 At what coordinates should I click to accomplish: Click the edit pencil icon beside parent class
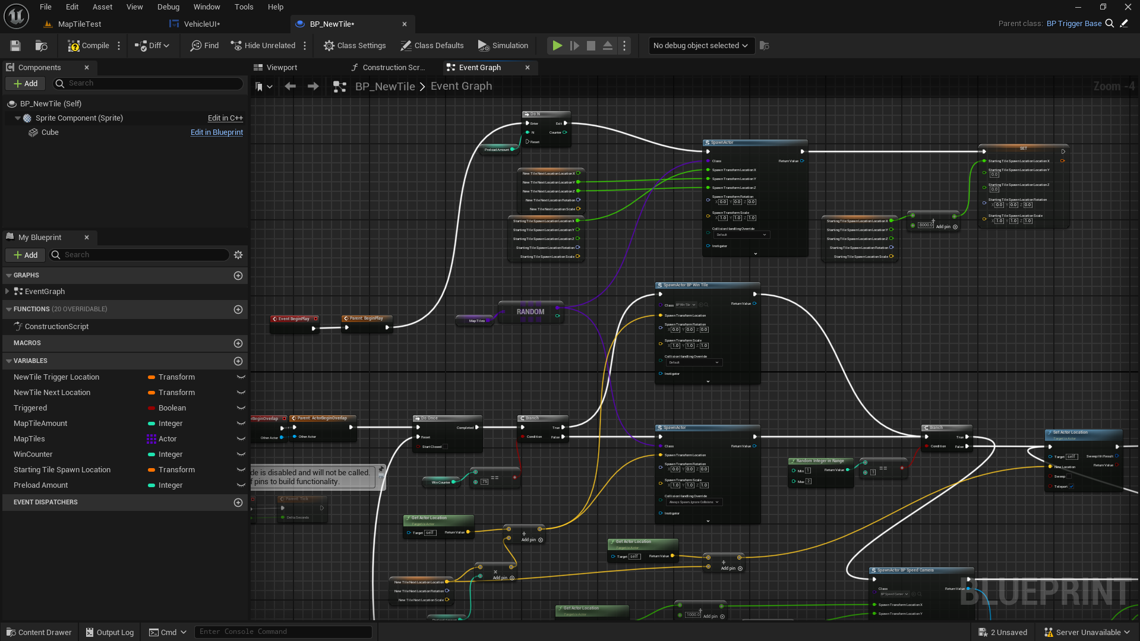(x=1124, y=24)
